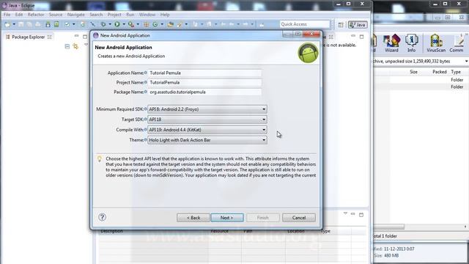The height and width of the screenshot is (264, 469).
Task: Open the Help menu in Eclipse
Action: click(165, 15)
